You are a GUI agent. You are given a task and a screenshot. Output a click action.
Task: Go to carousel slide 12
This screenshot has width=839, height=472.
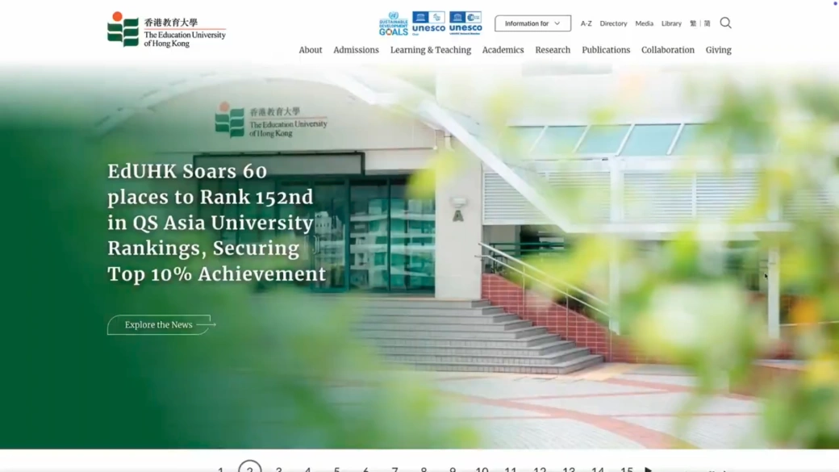point(540,469)
